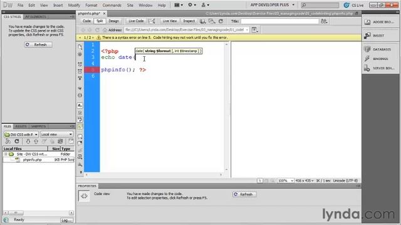
Task: Click the put files up-arrow icon
Action: click(36, 141)
